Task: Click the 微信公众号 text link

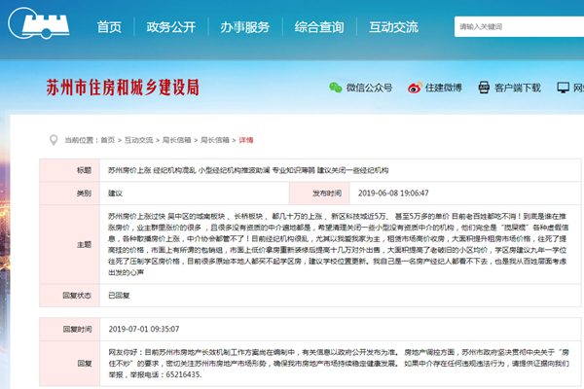Action: point(369,87)
